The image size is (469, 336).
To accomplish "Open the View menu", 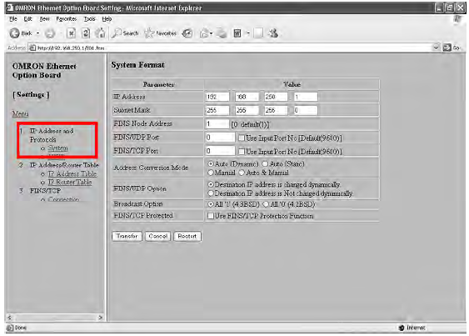I will 44,19.
